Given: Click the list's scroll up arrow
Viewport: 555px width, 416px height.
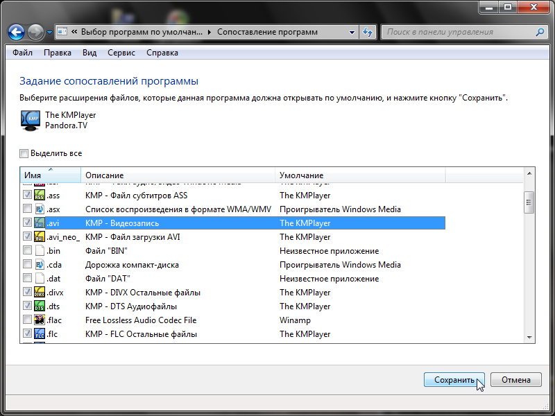Looking at the screenshot, I should point(529,173).
